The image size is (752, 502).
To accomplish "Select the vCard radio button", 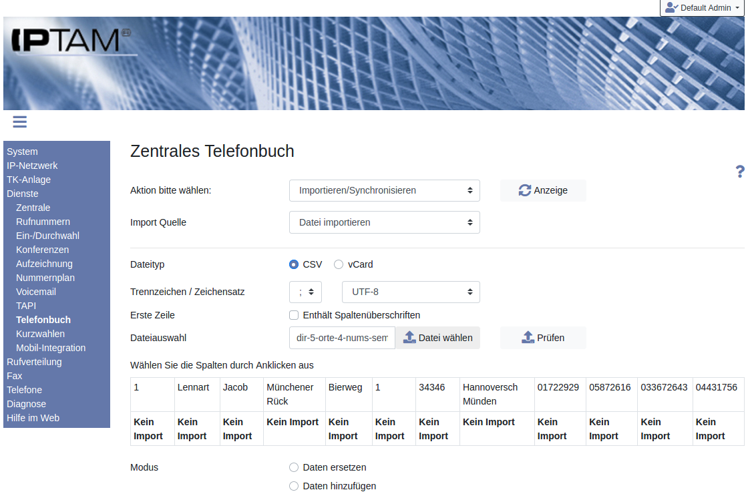I will 339,264.
